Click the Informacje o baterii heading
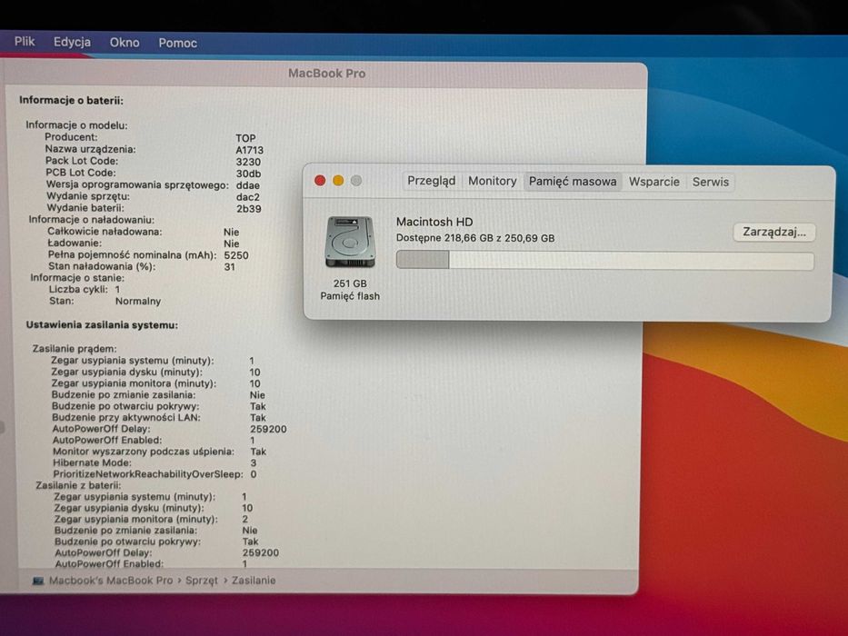The height and width of the screenshot is (636, 848). [71, 100]
